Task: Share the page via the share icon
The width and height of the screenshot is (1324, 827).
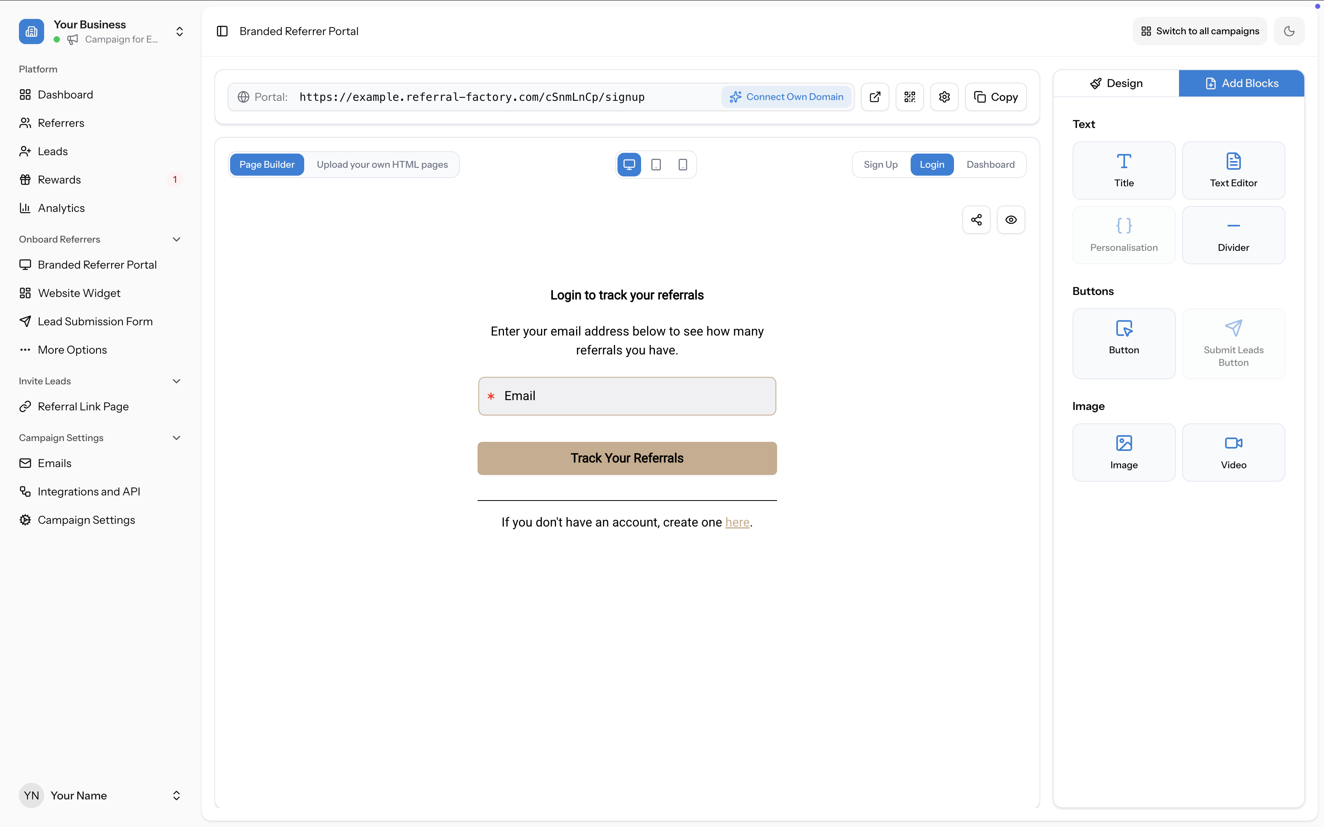Action: coord(976,219)
